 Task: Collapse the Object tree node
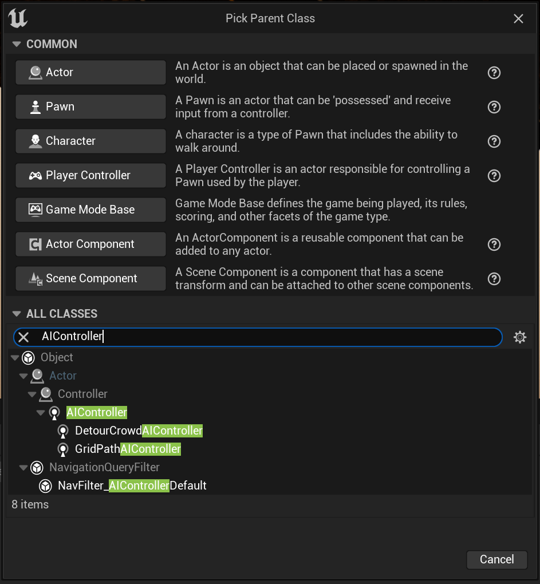point(15,357)
